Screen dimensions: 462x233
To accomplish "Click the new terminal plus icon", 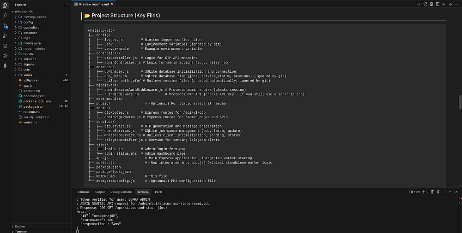I will [425, 192].
